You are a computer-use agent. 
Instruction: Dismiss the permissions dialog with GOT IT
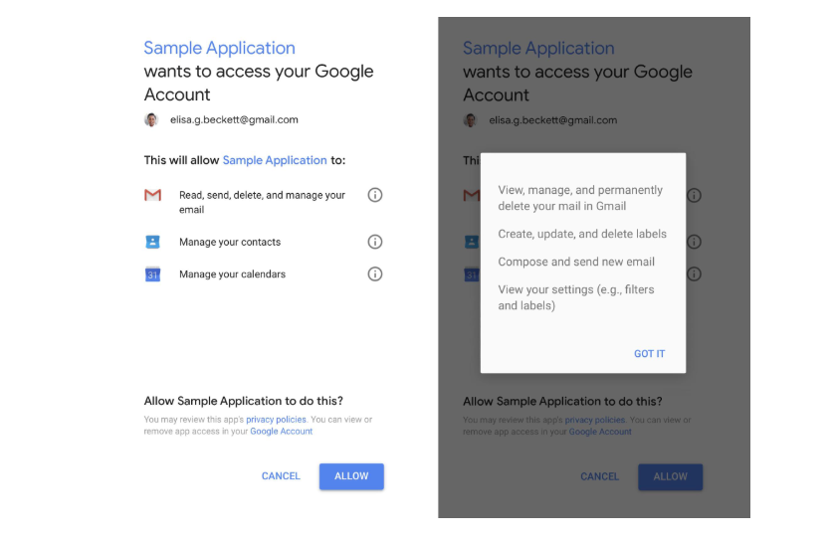(x=649, y=354)
